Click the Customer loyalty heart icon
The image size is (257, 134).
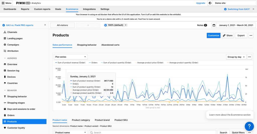(x=5, y=128)
